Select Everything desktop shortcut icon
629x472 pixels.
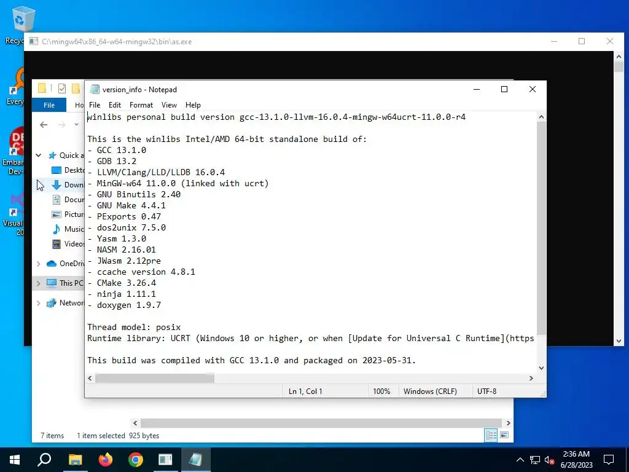pos(15,86)
